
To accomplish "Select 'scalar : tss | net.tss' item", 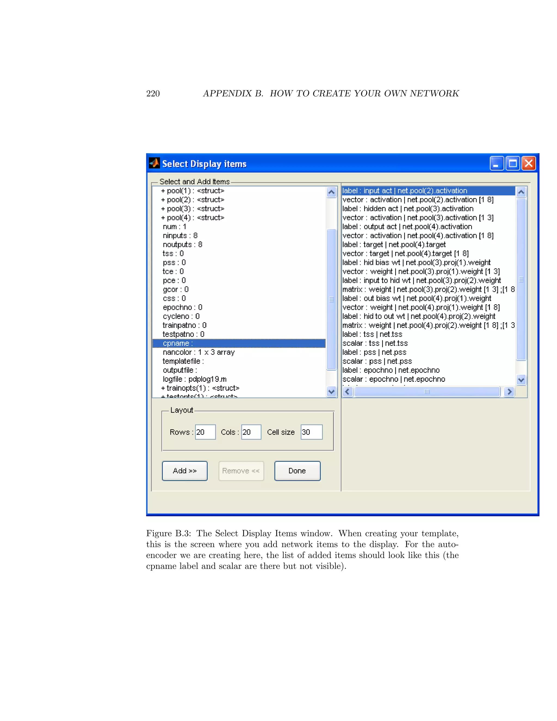I will [429, 343].
